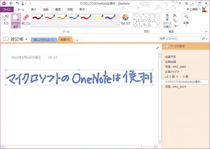Expand the full pen gallery
This screenshot has width=210, height=149.
coord(118,25)
